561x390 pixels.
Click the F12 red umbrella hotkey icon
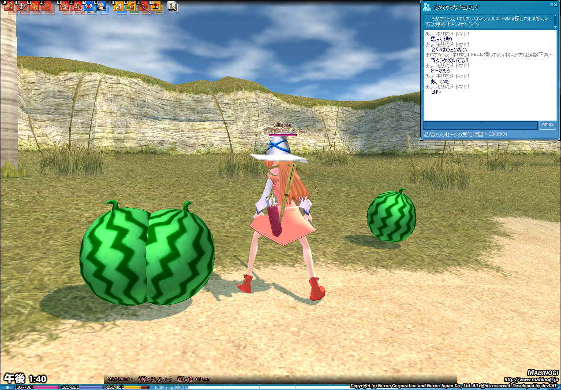(156, 7)
